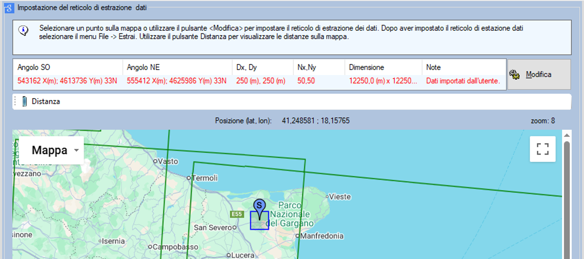Screen dimensions: 584x259
Task: Click the toolbar grip handle beside Distanza
Action: click(x=16, y=101)
